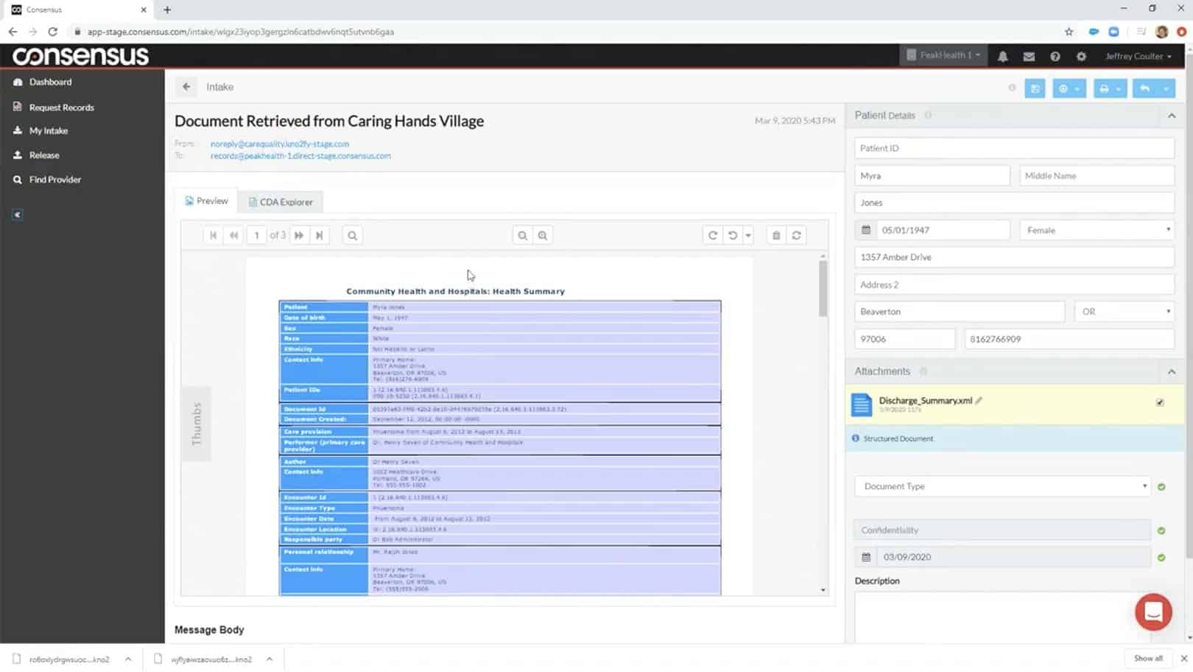This screenshot has width=1193, height=672.
Task: Open Request Records in sidebar
Action: (x=61, y=108)
